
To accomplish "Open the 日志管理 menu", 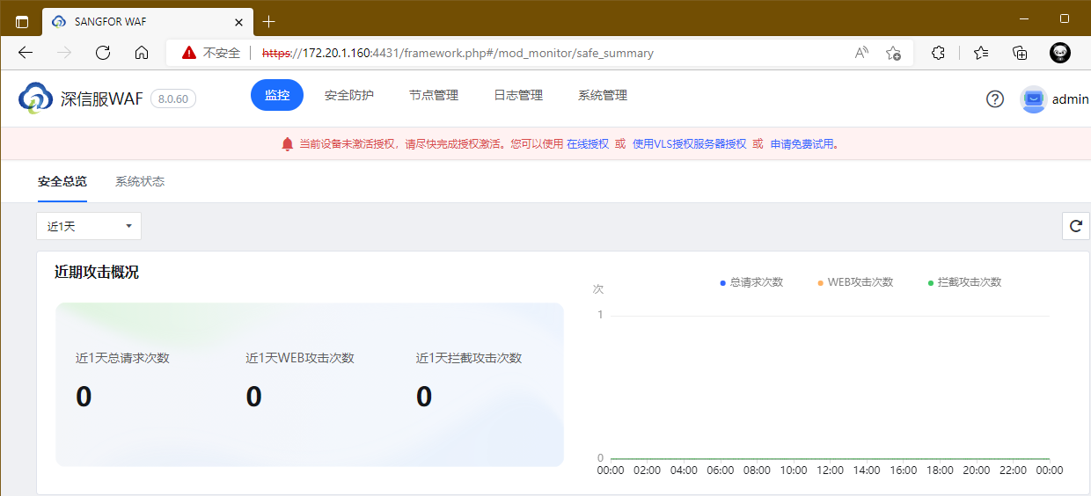I will [518, 95].
